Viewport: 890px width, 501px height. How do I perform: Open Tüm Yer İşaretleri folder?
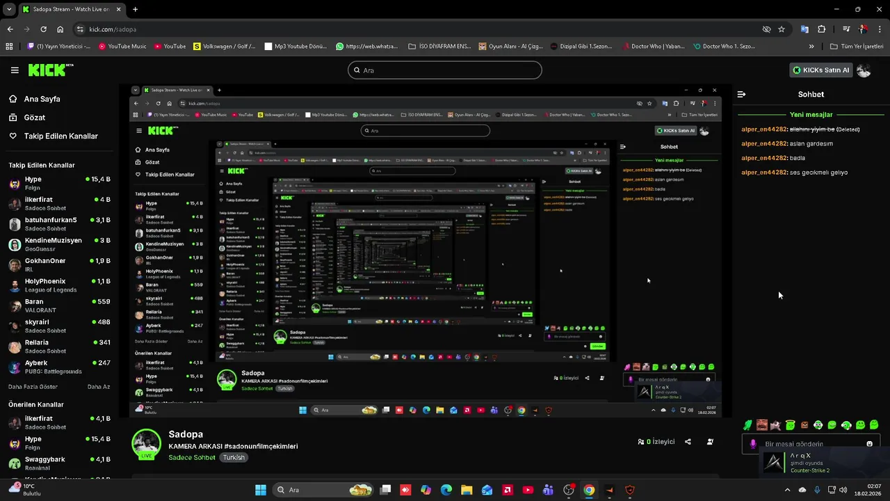click(857, 47)
